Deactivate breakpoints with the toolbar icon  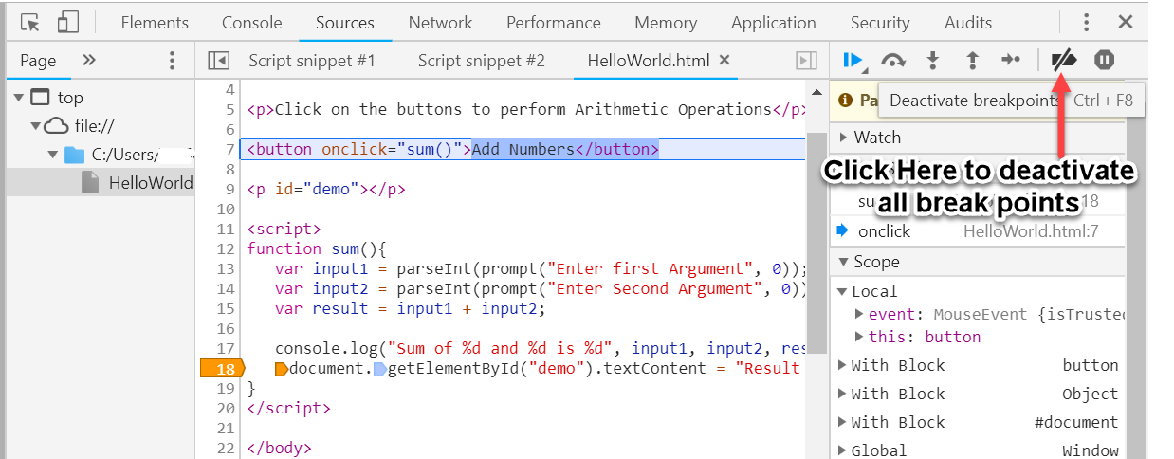tap(1063, 61)
